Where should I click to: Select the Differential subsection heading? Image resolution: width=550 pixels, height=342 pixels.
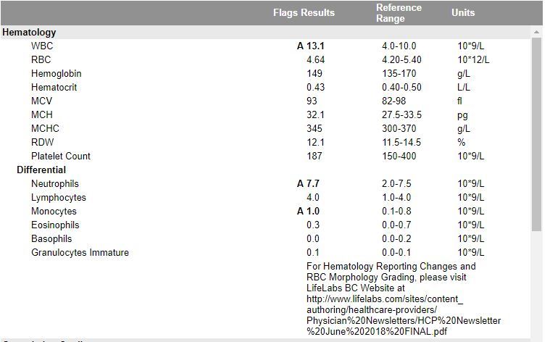41,170
